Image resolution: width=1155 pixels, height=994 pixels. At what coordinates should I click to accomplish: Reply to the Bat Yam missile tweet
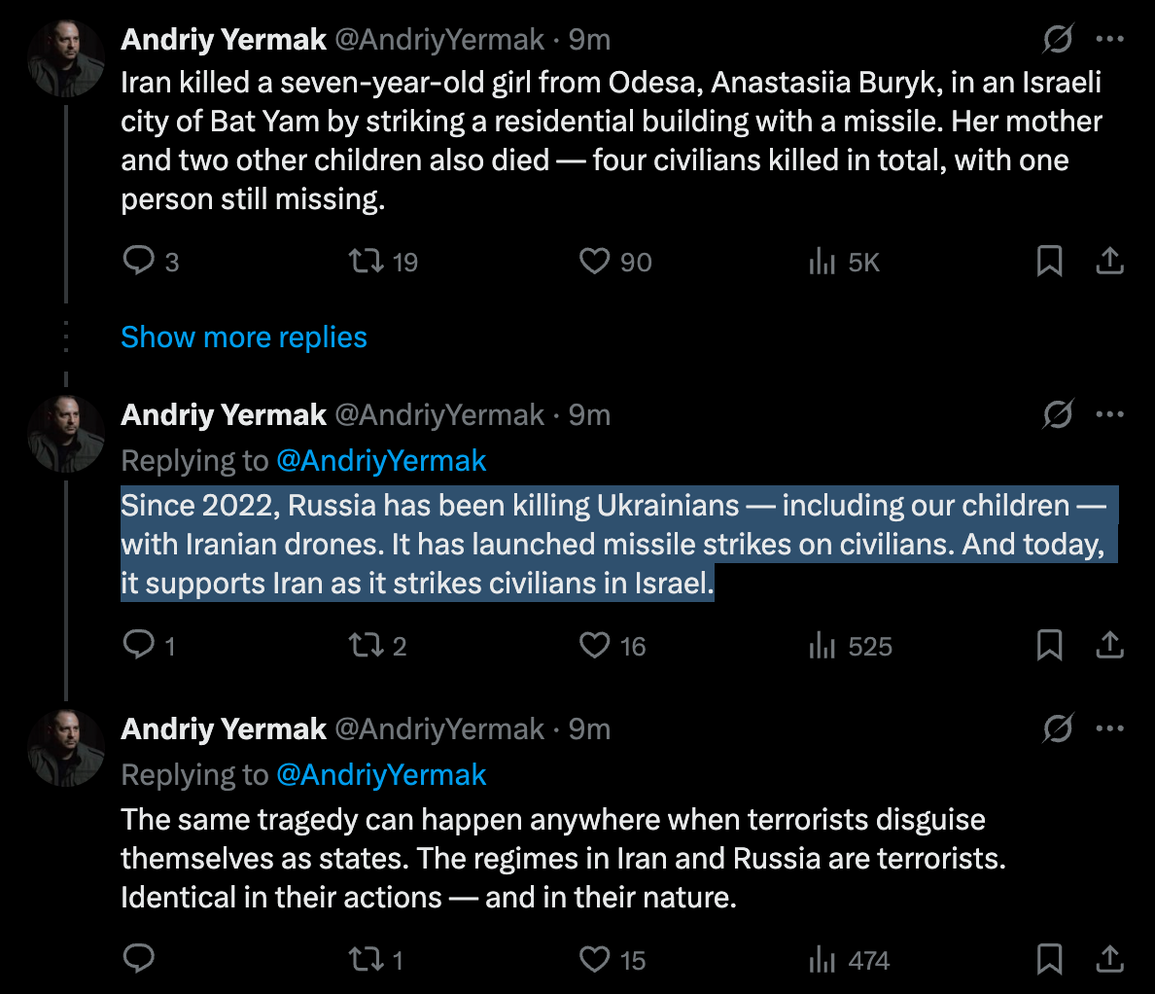coord(138,261)
